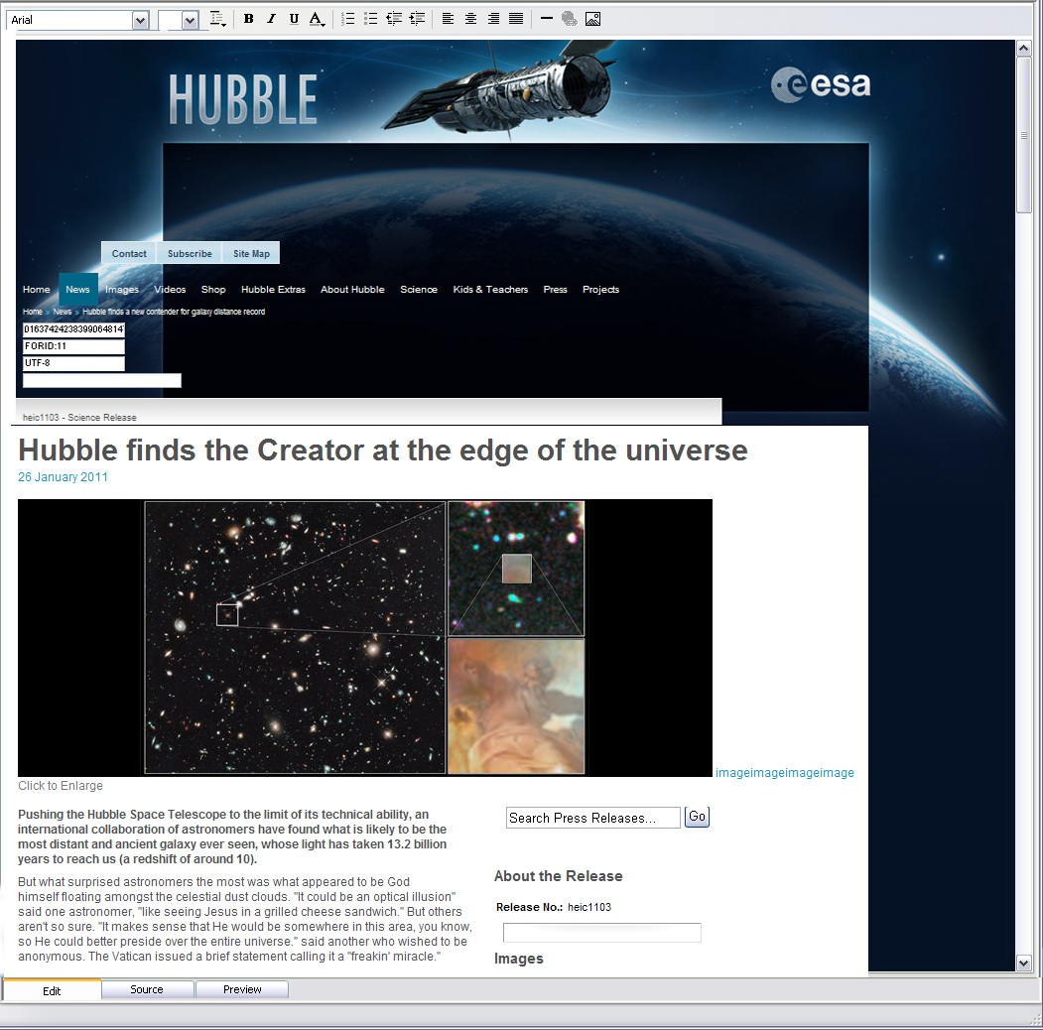The image size is (1043, 1030).
Task: Justify the text alignment
Action: (516, 19)
